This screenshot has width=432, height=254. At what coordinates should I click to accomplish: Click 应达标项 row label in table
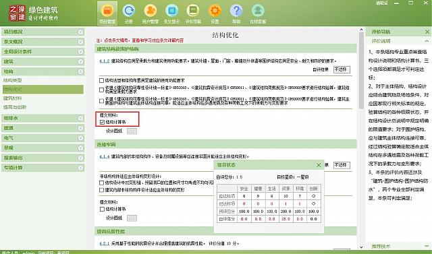(x=227, y=196)
